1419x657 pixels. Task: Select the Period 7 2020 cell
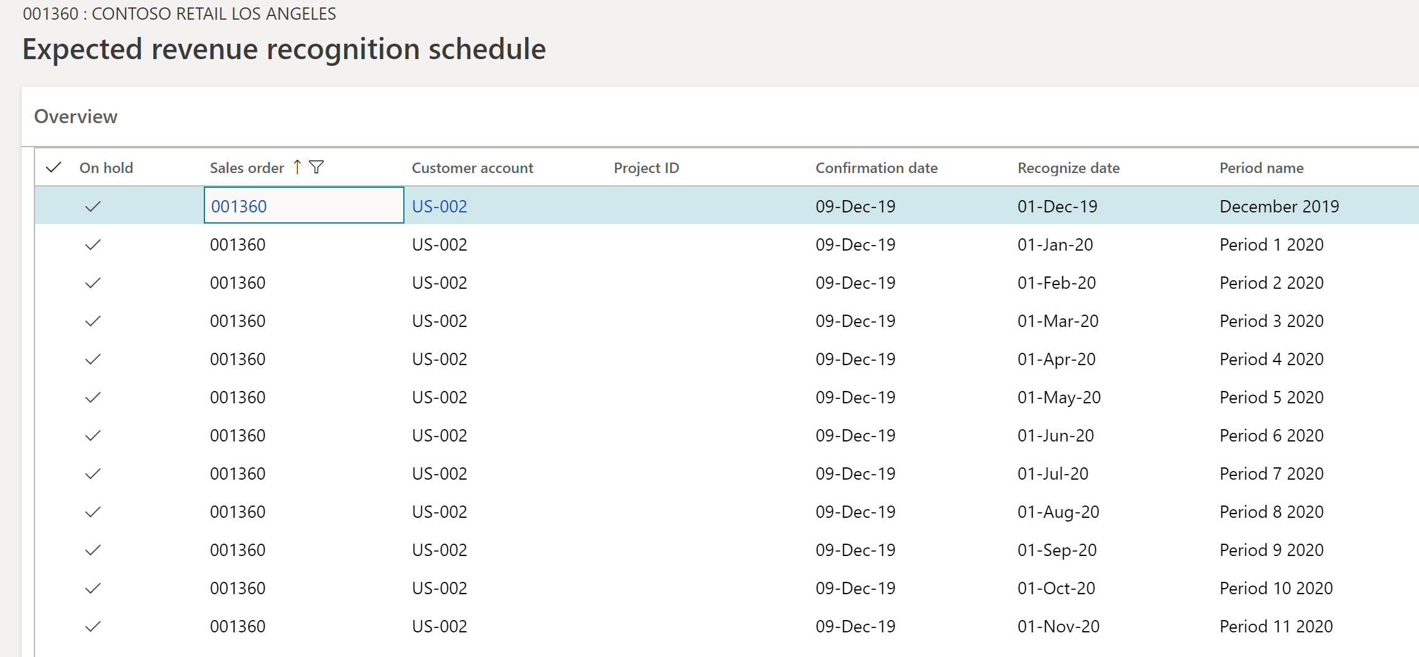1271,474
